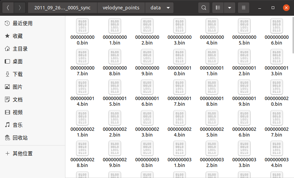The height and width of the screenshot is (178, 294).
Task: Open 桌面 desktop folder in sidebar
Action: point(33,62)
